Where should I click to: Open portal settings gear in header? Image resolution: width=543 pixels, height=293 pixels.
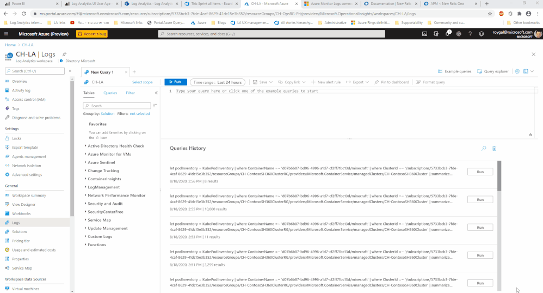459,34
